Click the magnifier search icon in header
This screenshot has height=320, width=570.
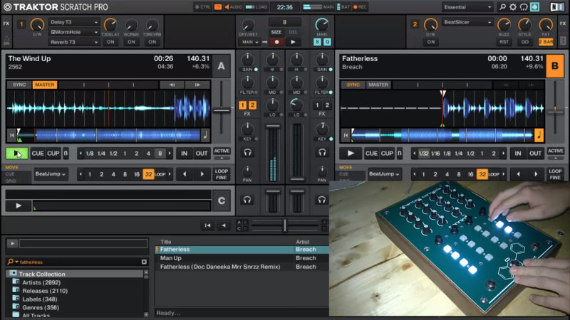[x=502, y=7]
